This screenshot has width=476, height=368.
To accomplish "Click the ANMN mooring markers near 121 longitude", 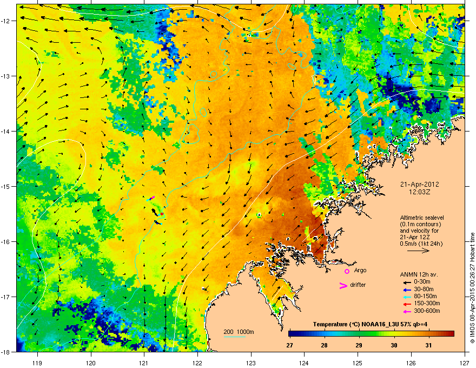I will click(x=156, y=211).
